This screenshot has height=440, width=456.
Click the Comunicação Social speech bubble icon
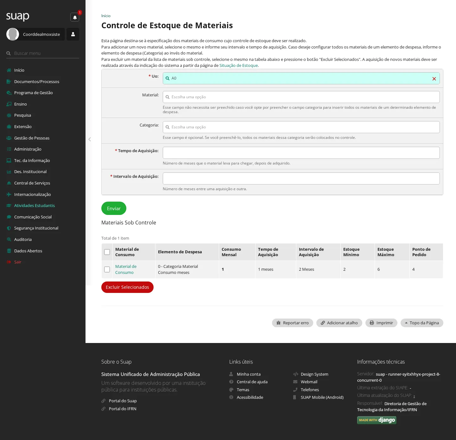pos(9,217)
